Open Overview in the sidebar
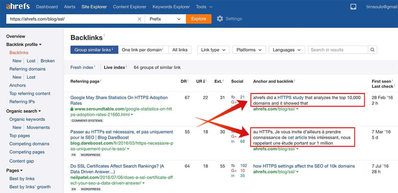Screen dimensions: 398x193 16,36
